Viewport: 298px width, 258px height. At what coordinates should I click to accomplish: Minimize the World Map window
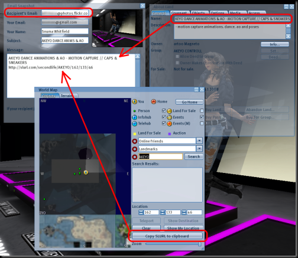196,90
